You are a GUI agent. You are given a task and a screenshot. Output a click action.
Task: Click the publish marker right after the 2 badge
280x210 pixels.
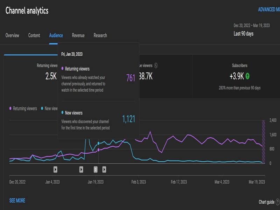pyautogui.click(x=103, y=169)
